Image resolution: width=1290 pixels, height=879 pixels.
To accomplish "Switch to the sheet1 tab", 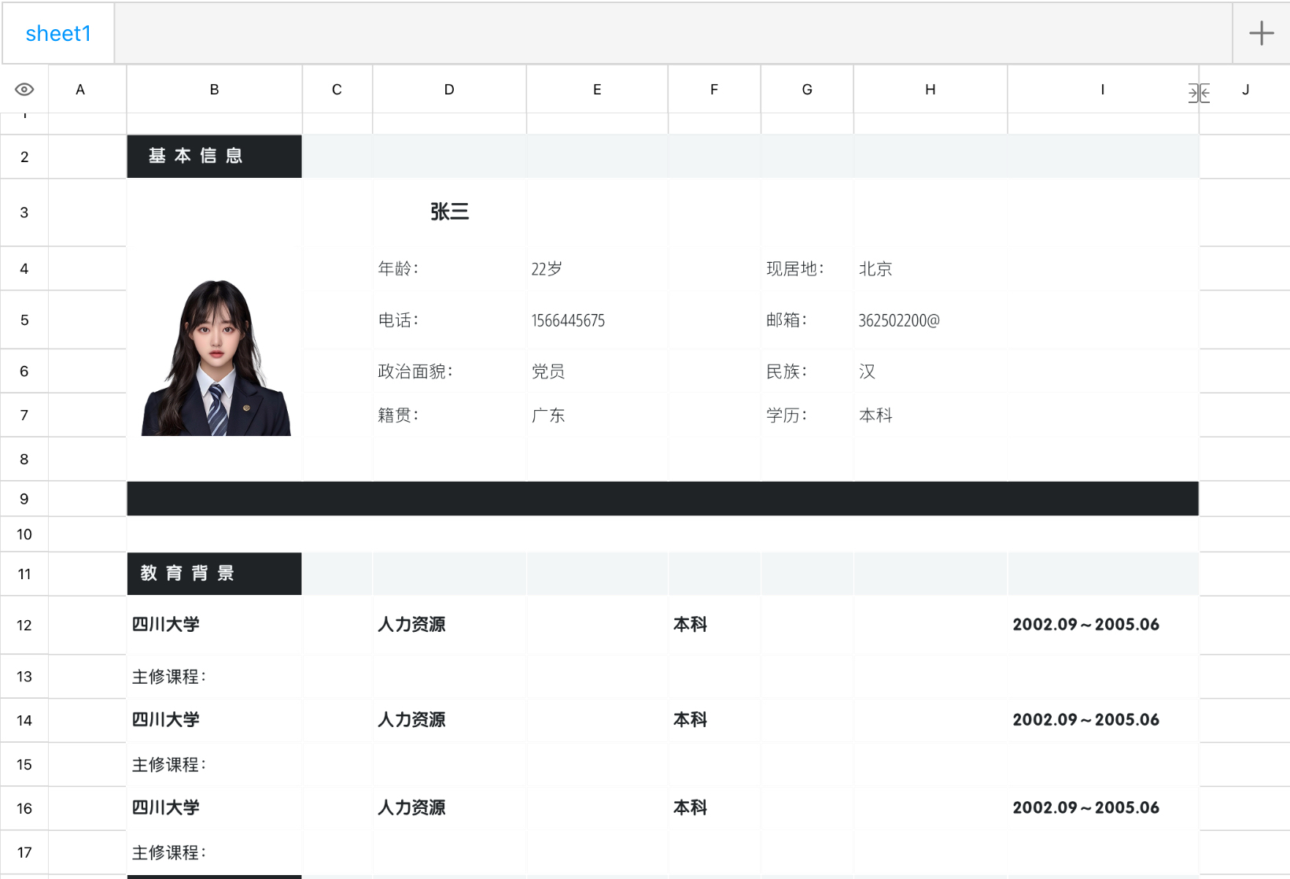I will pyautogui.click(x=58, y=33).
